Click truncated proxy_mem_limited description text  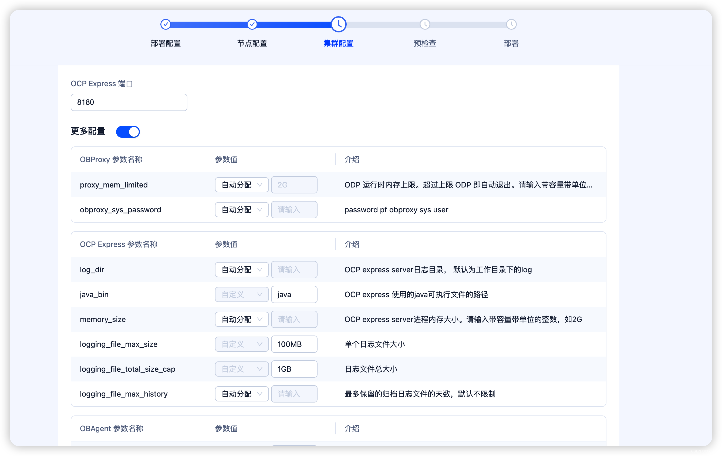[468, 185]
